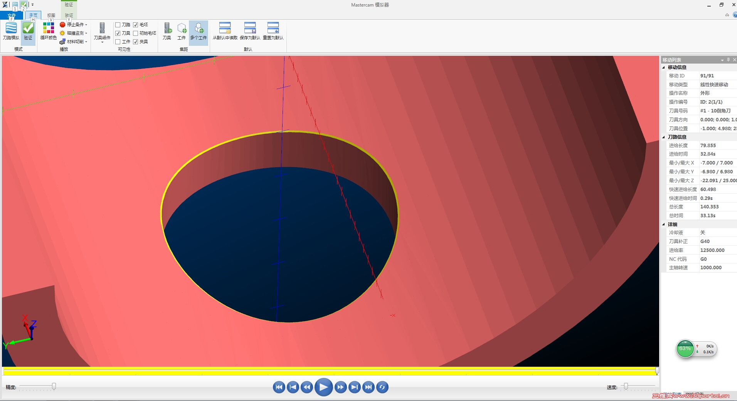Collapse the ribbon with the chevron
Viewport: 737px width, 401px height.
[x=727, y=15]
